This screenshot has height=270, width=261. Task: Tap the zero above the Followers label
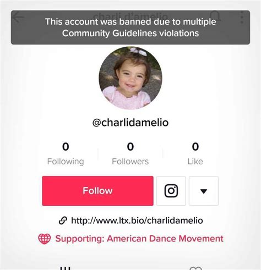[x=130, y=147]
